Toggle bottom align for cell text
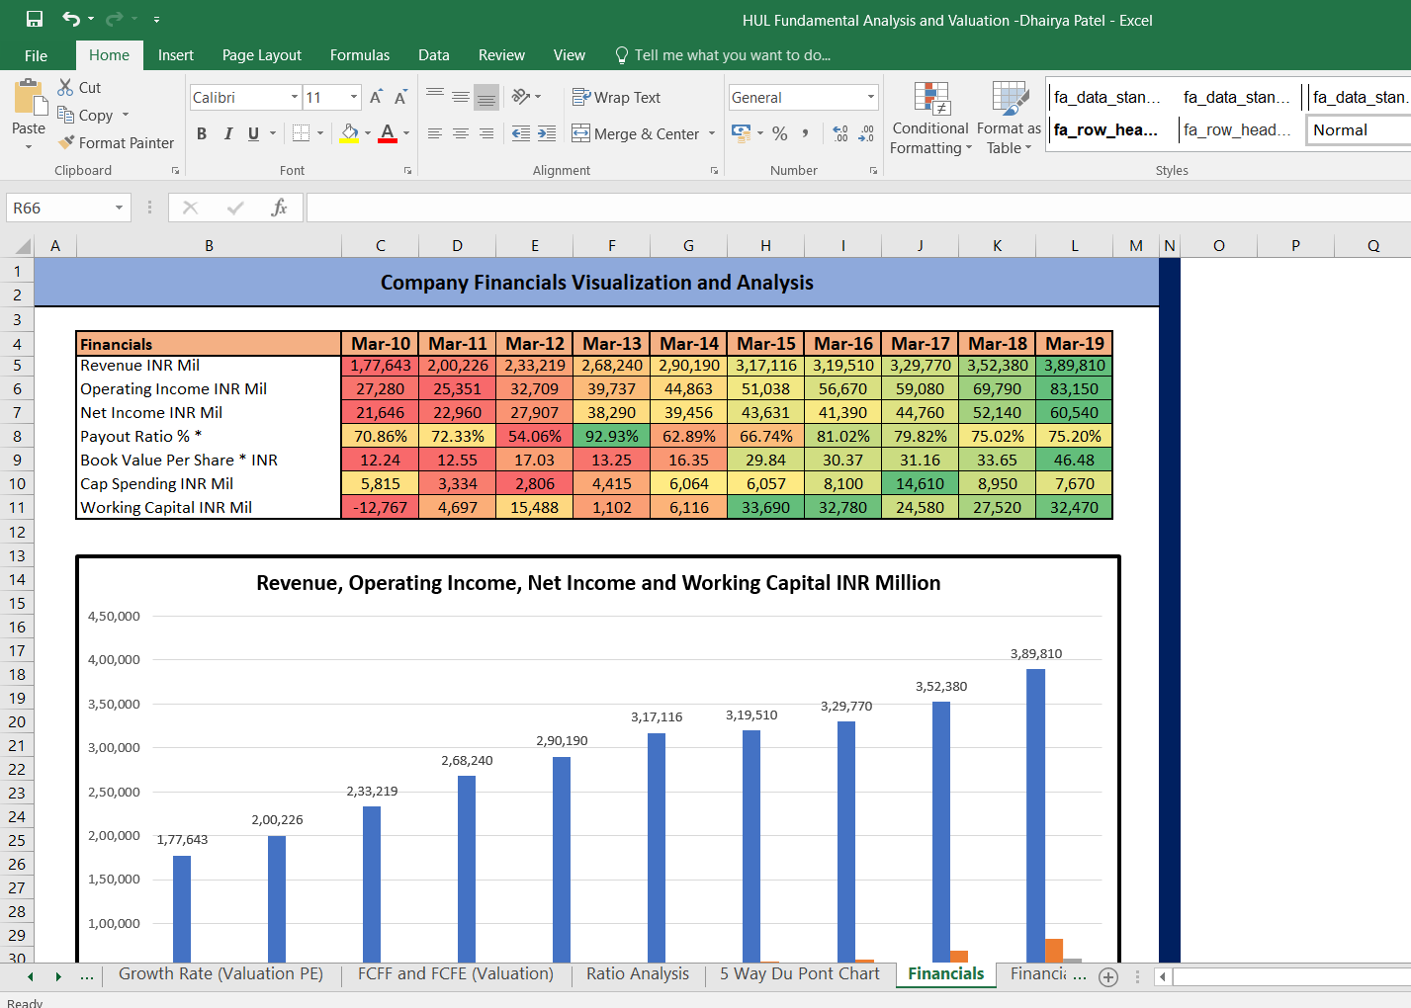The image size is (1411, 1008). pyautogui.click(x=486, y=96)
